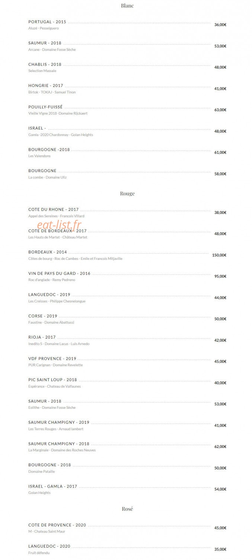The height and width of the screenshot is (560, 252).
Task: Click the CHABLIS - 2018 wine title
Action: (45, 65)
